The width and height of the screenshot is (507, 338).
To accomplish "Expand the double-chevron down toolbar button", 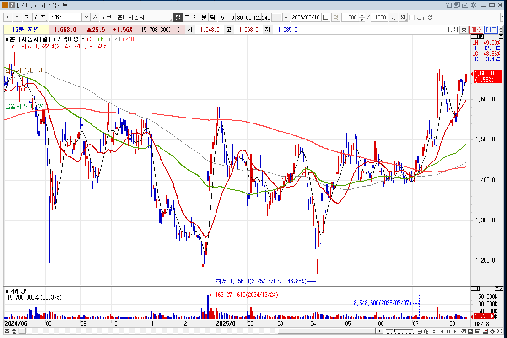I will [x=17, y=17].
